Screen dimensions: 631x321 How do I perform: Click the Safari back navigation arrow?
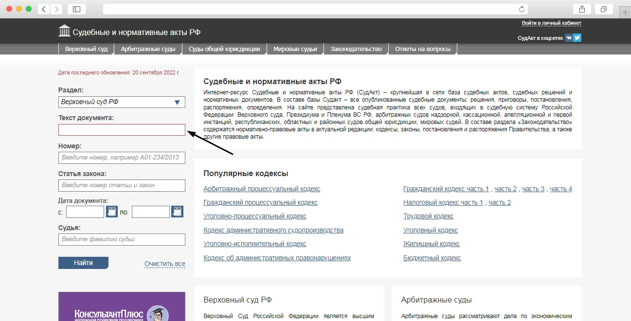[44, 9]
